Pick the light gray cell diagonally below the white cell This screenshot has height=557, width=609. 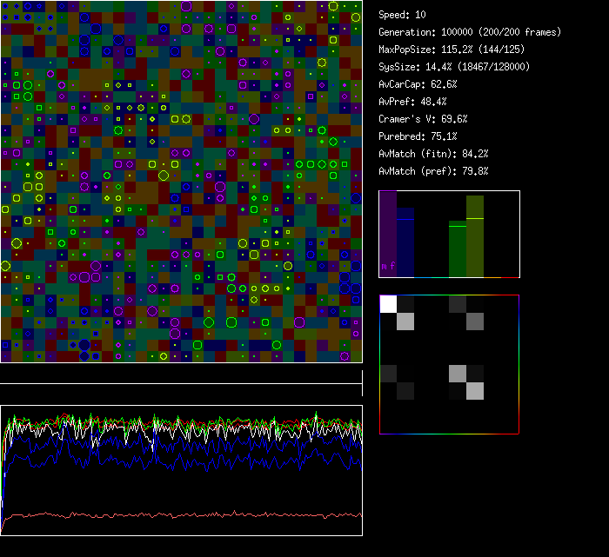click(x=405, y=322)
